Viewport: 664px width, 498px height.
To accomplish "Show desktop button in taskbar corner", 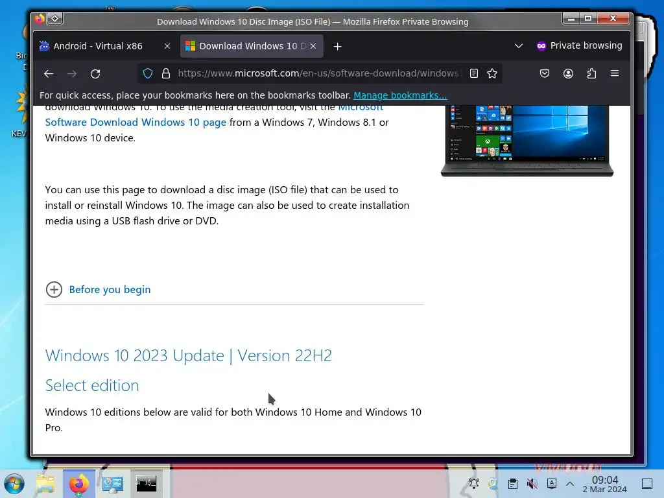I will [x=646, y=484].
